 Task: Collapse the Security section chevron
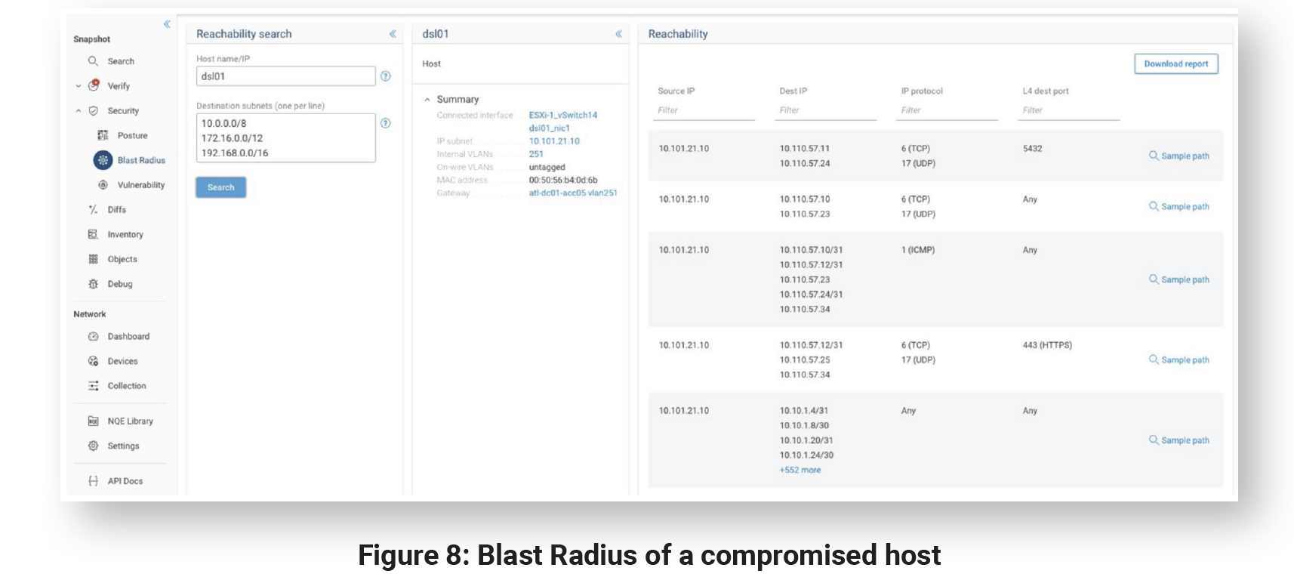79,111
